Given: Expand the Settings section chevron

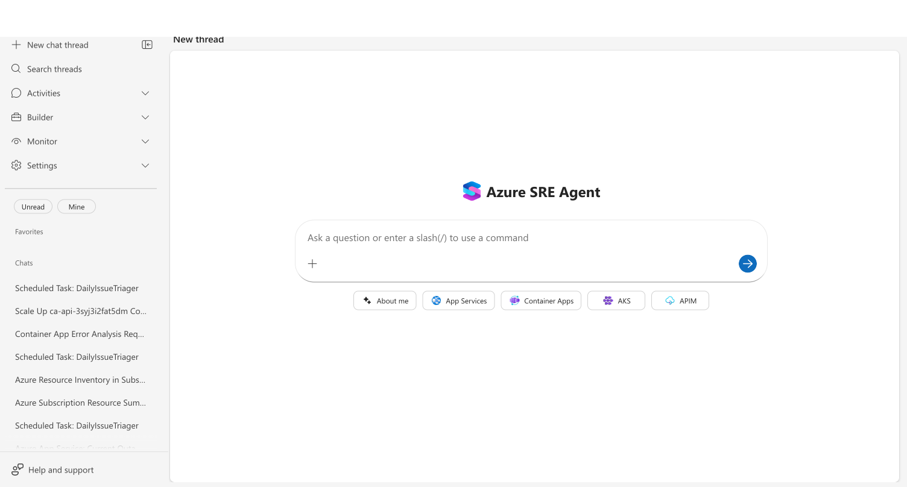Looking at the screenshot, I should click(145, 165).
